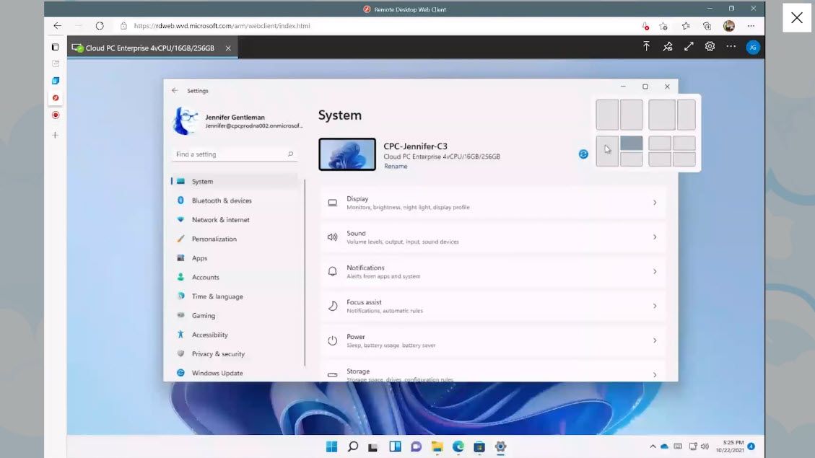This screenshot has height=458, width=815.
Task: Open Microsoft Store from taskbar
Action: click(479, 446)
